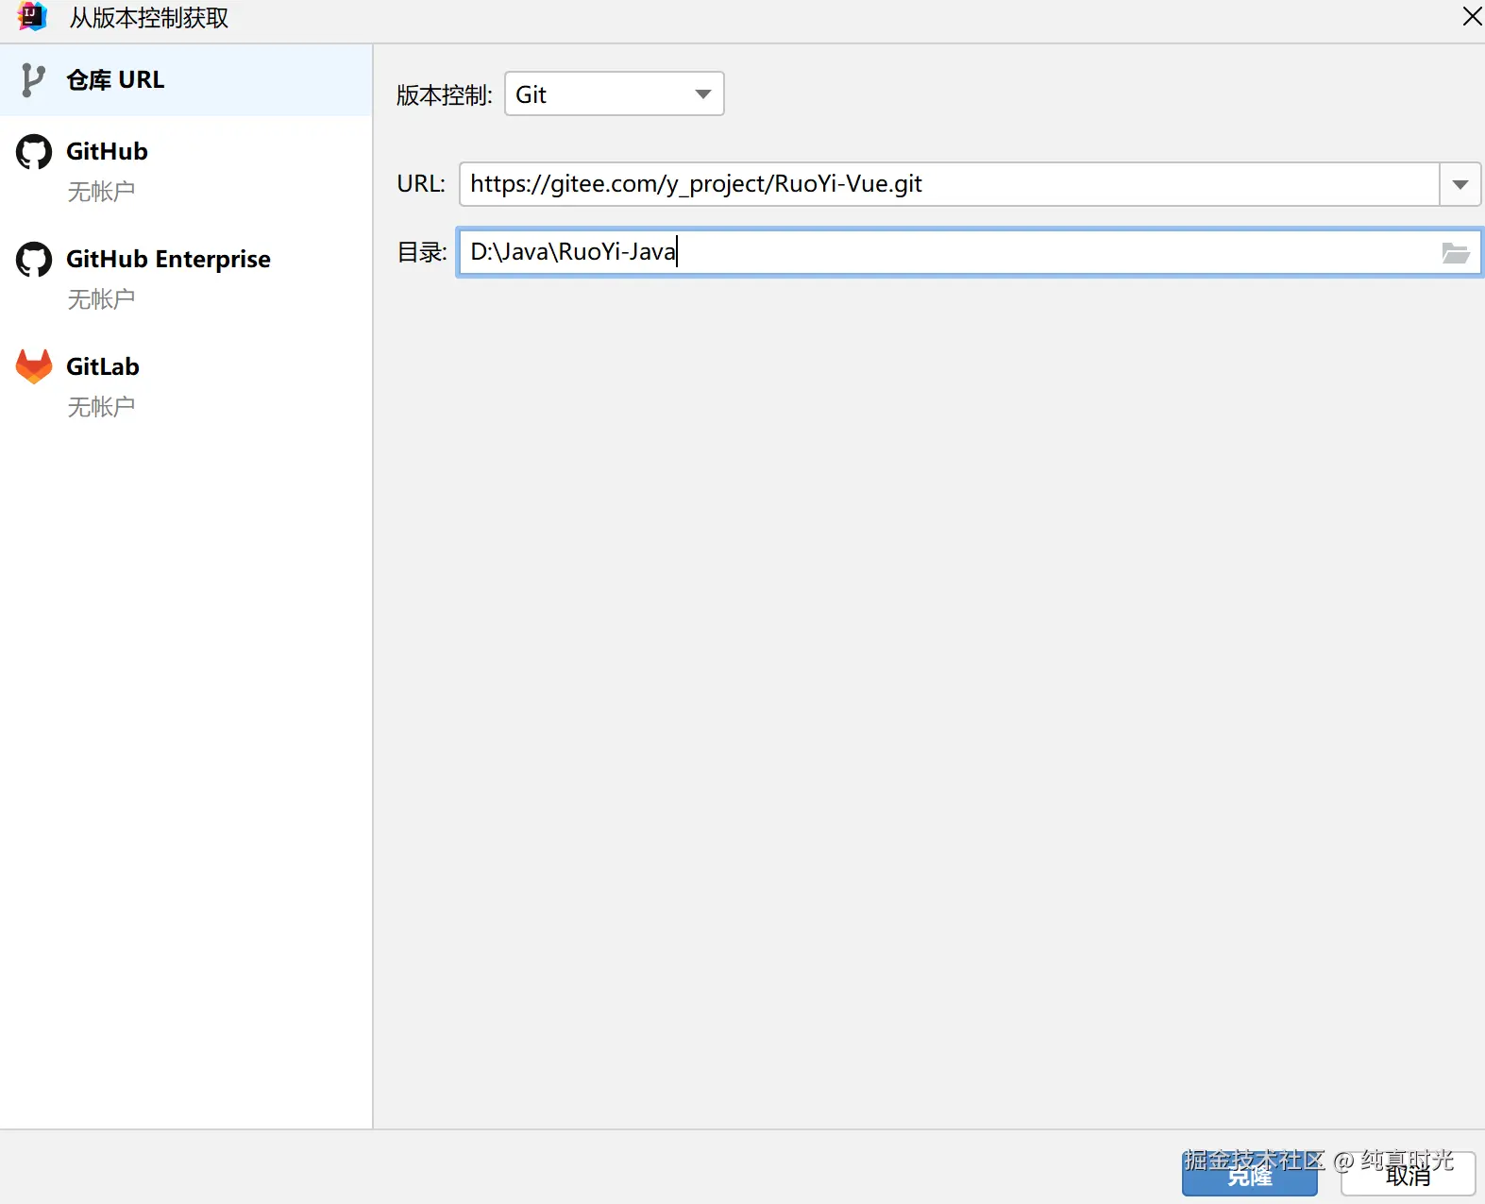Viewport: 1485px width, 1204px height.
Task: Click the 目录 directory input field
Action: (x=970, y=252)
